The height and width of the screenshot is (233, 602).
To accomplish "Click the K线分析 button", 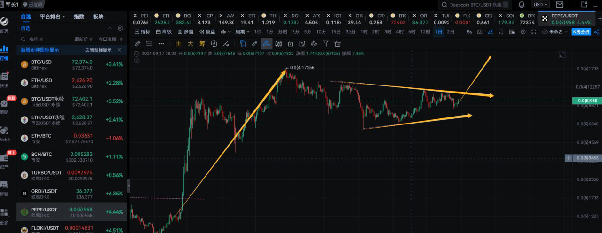I will coord(581,32).
